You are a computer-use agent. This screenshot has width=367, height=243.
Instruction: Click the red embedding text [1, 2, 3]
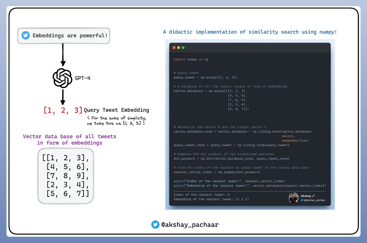tap(63, 110)
